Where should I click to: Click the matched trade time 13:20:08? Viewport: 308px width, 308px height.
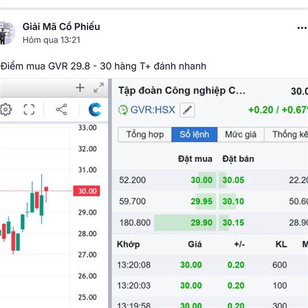[x=134, y=265]
